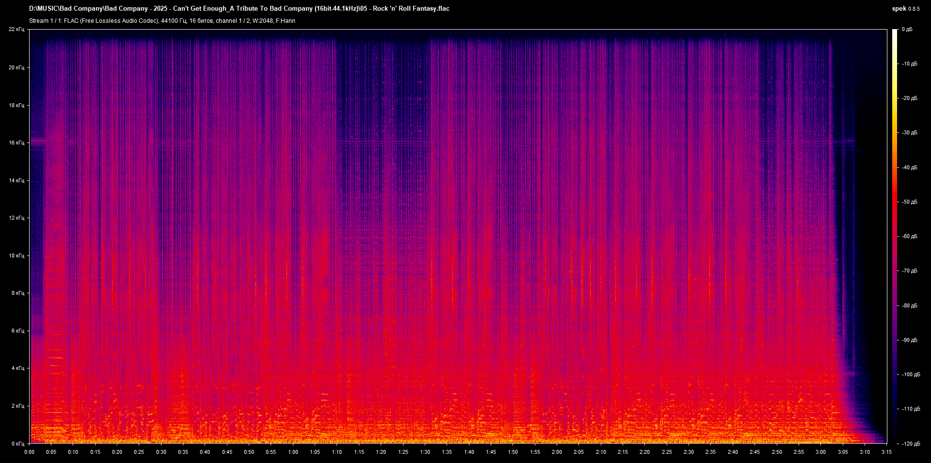Click the -60 дБ scale label
931x463 pixels.
909,237
